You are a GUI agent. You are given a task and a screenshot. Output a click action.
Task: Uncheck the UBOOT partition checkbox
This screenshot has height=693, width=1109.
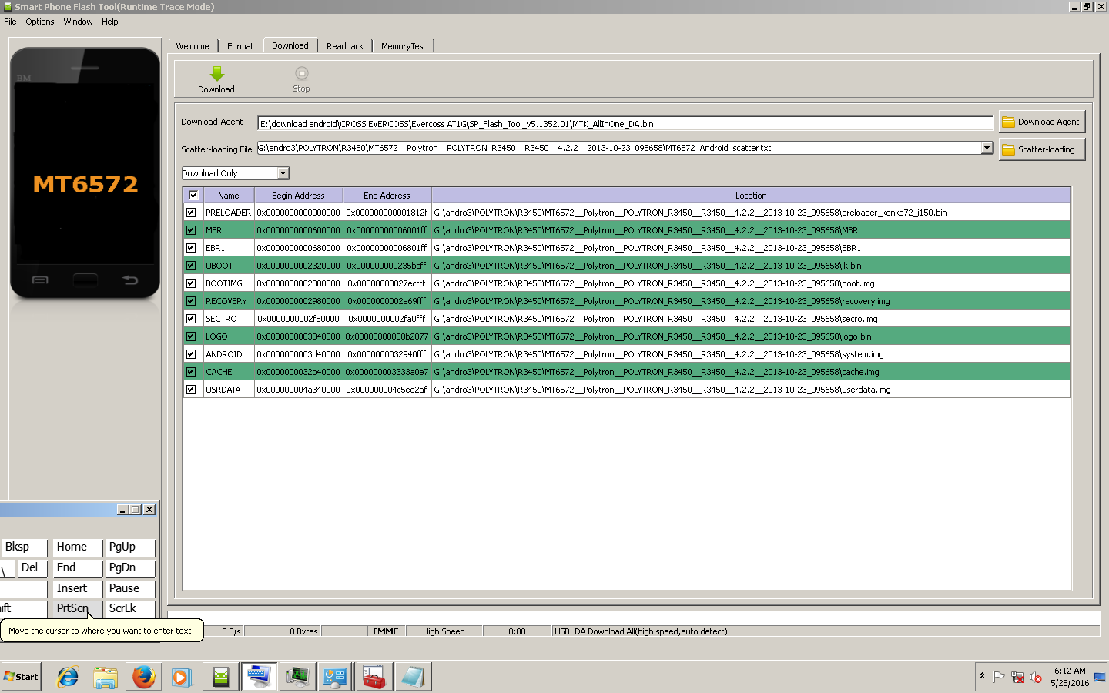click(191, 266)
